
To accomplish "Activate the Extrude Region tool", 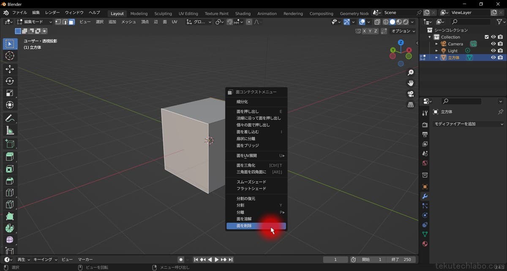I will coord(10,157).
